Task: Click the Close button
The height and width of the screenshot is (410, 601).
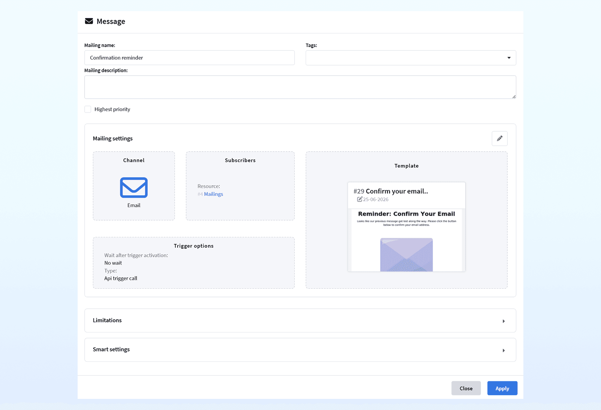Action: tap(466, 388)
